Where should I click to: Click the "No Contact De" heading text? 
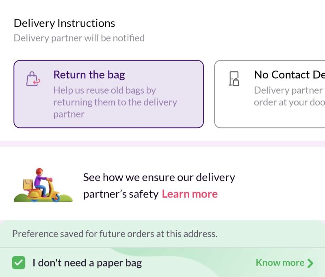[289, 75]
